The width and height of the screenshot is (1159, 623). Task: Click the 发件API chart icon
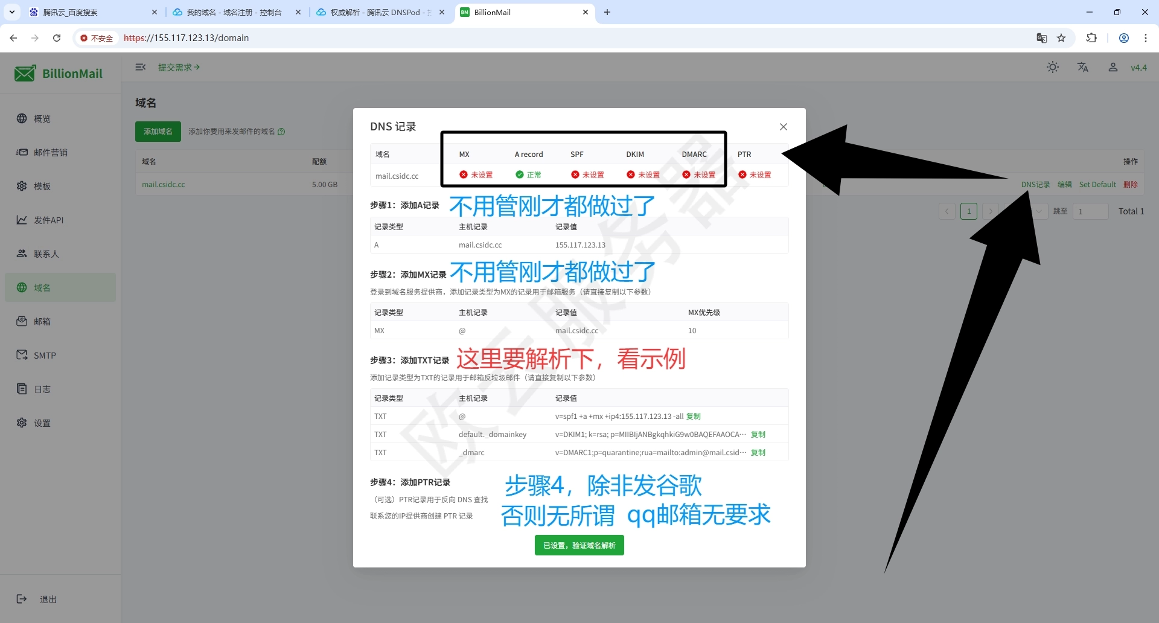(x=22, y=220)
